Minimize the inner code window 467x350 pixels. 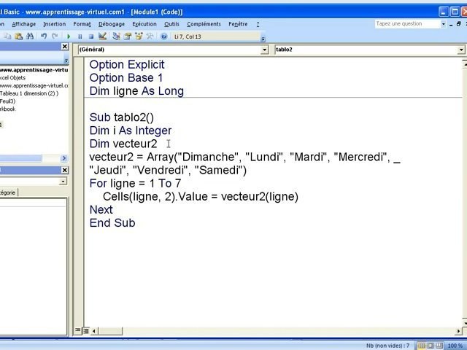[x=451, y=24]
